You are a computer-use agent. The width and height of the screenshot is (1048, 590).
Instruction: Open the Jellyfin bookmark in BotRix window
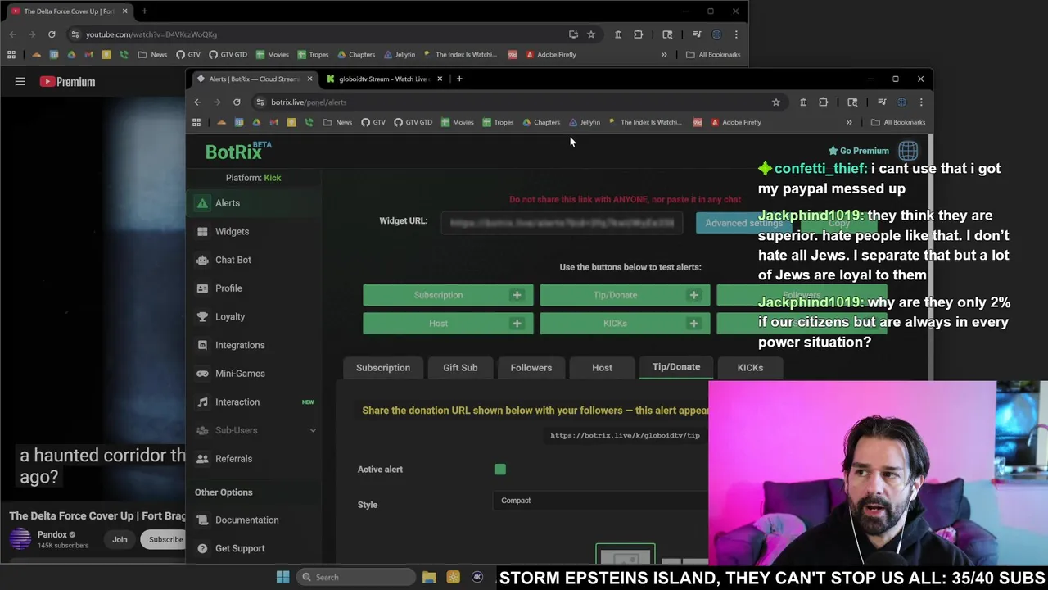click(584, 122)
